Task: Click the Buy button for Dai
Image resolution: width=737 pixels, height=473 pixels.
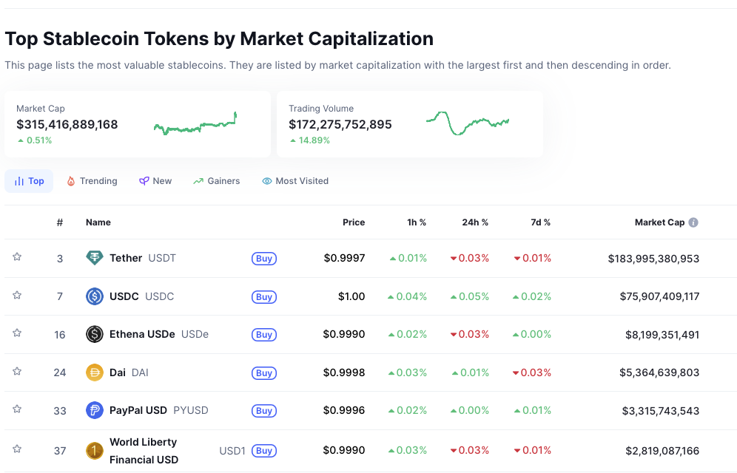Action: (x=263, y=372)
